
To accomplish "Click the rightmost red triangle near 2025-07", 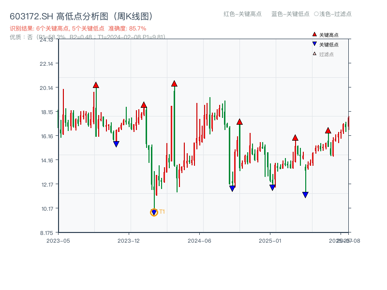I will pos(328,131).
